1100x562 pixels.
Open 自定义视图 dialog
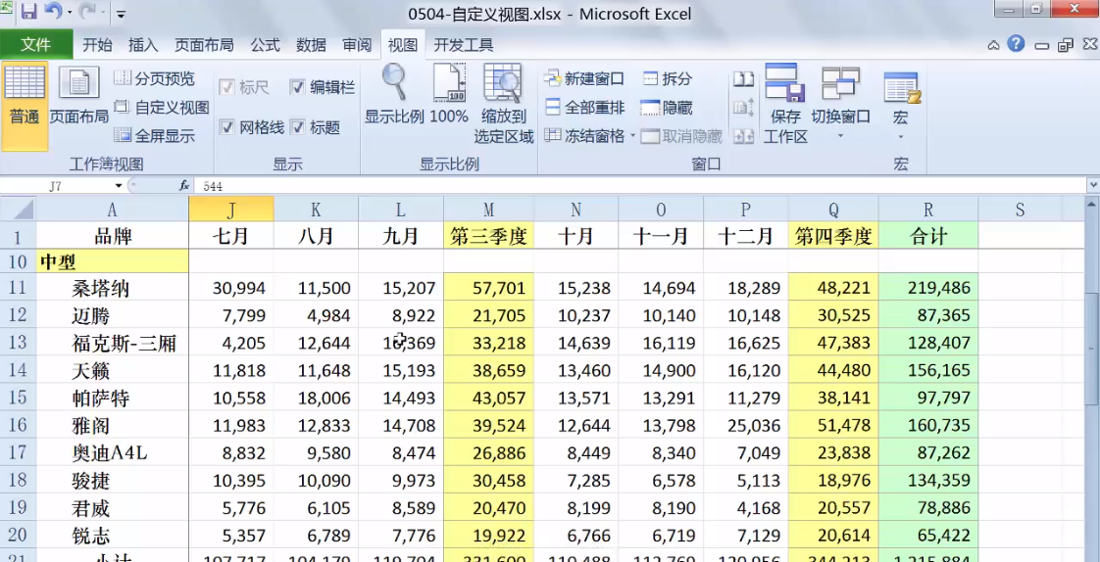(162, 108)
